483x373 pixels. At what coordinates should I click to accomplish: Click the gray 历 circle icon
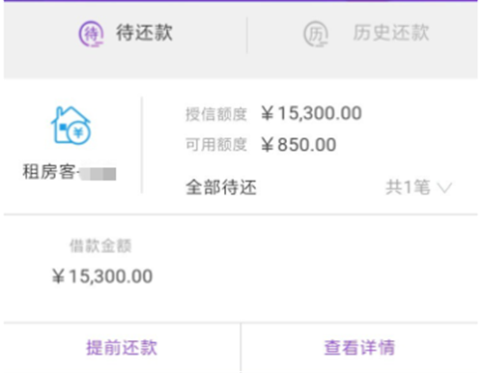[316, 34]
